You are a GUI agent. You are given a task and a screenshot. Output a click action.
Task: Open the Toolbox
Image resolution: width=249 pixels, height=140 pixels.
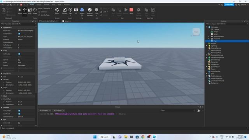(x=65, y=11)
